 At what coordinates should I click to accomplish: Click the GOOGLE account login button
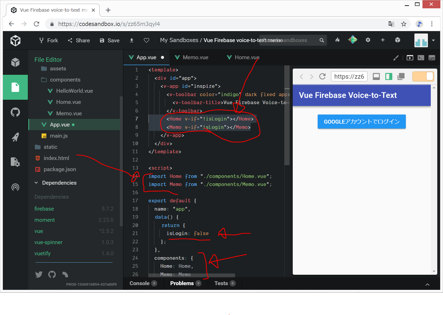point(361,122)
